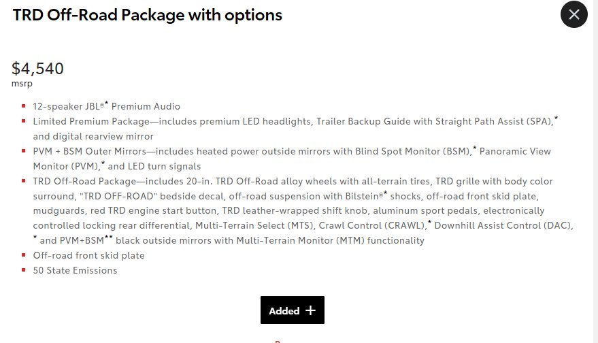Open the JBL disclaimer asterisk

point(106,103)
